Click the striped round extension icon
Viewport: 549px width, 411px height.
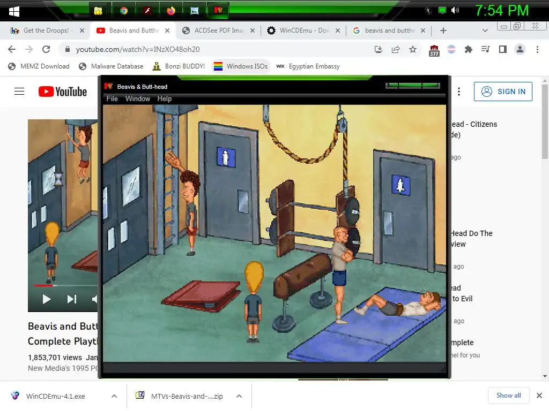pos(451,49)
